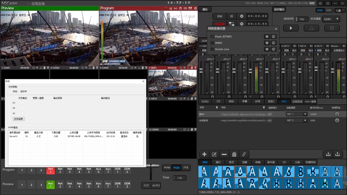Viewport: 347px width, 195px height.
Task: Click the chain link icon in NET panel
Action: point(244,154)
